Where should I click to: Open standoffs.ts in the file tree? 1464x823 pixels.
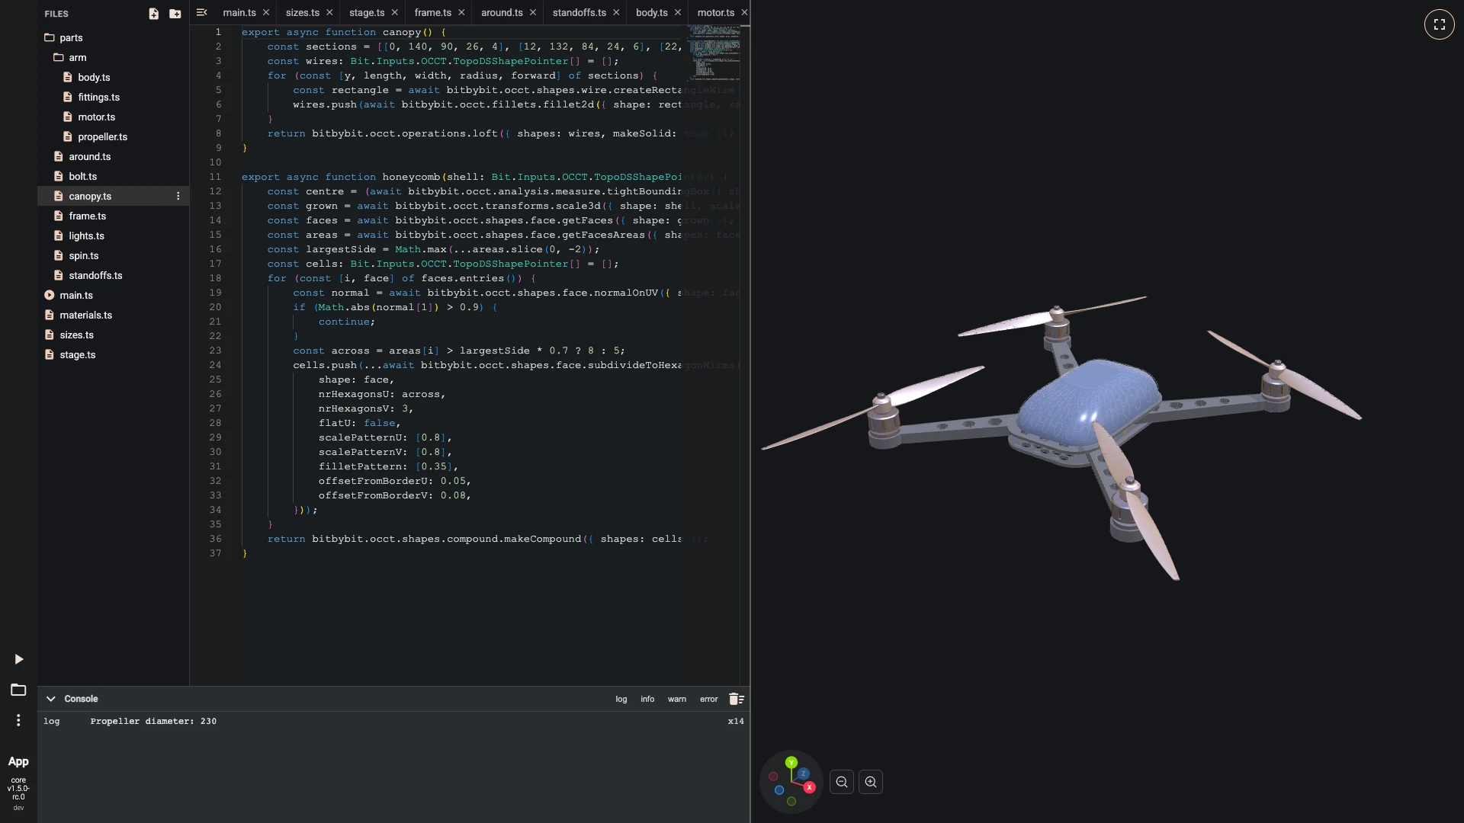coord(113,275)
